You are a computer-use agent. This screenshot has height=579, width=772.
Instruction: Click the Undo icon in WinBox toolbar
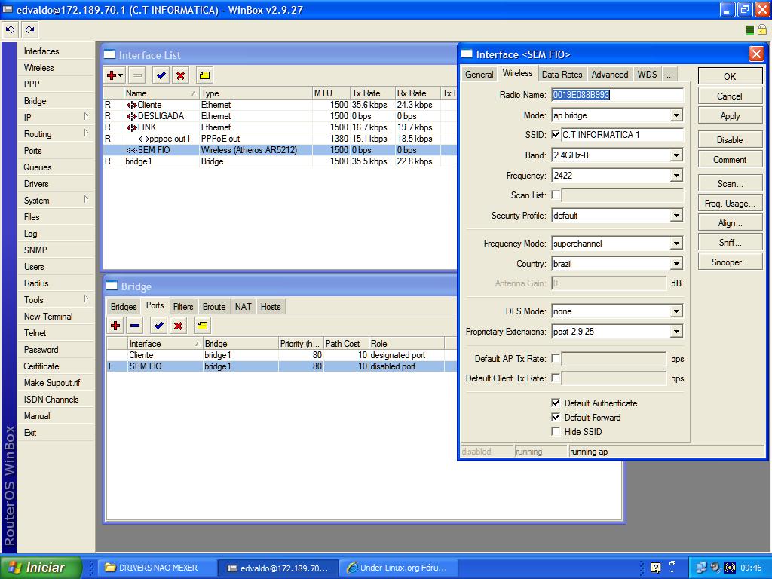point(10,30)
